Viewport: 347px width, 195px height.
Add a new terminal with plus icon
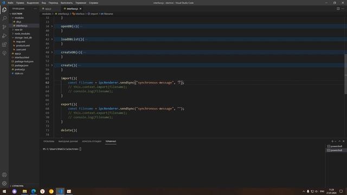(332, 141)
